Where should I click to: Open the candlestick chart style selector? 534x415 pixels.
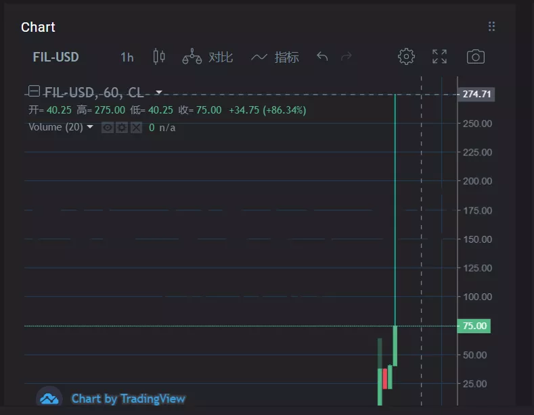(159, 57)
